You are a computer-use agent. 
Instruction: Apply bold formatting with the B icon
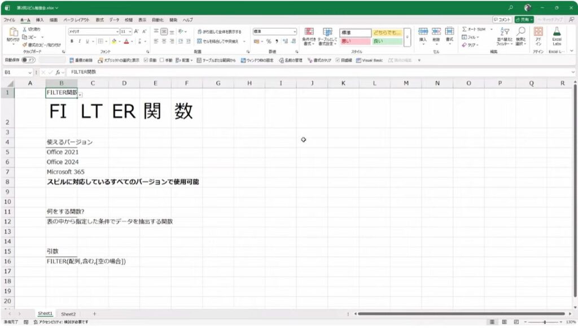point(72,41)
